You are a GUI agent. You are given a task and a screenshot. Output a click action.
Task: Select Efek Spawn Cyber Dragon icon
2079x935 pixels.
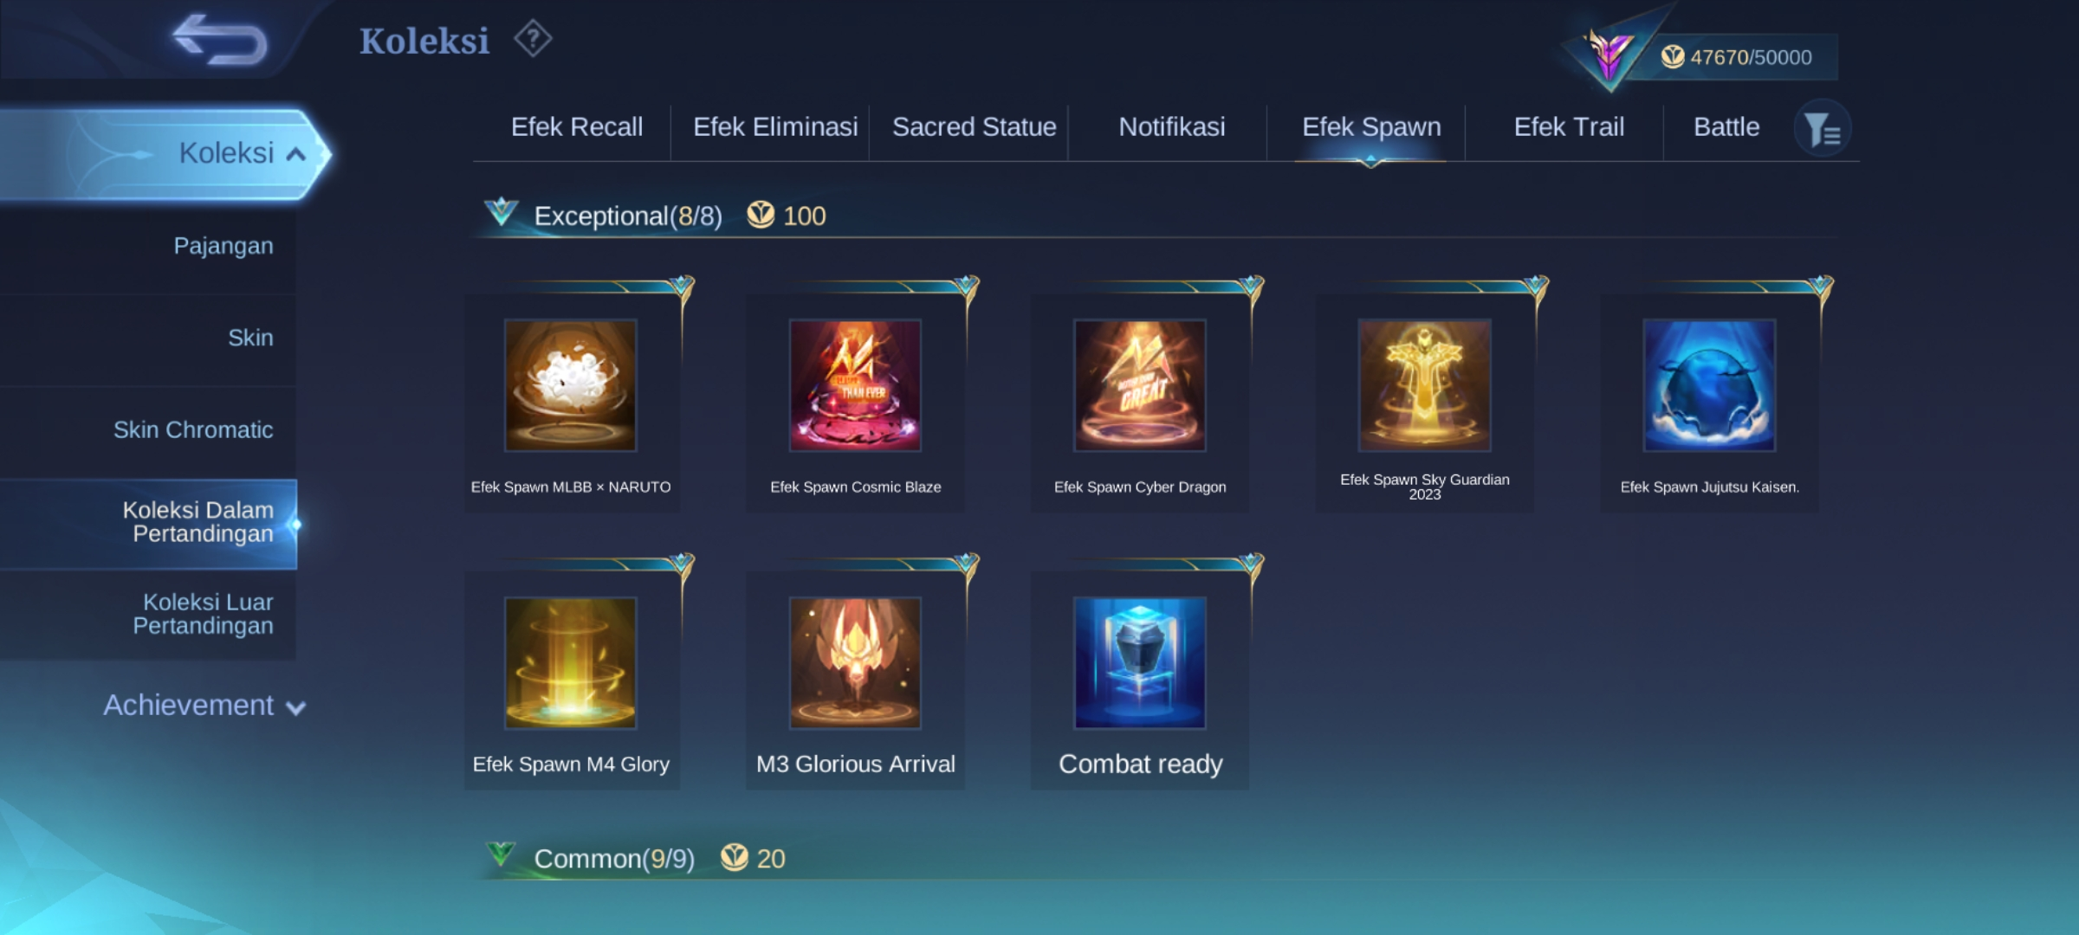pos(1140,385)
